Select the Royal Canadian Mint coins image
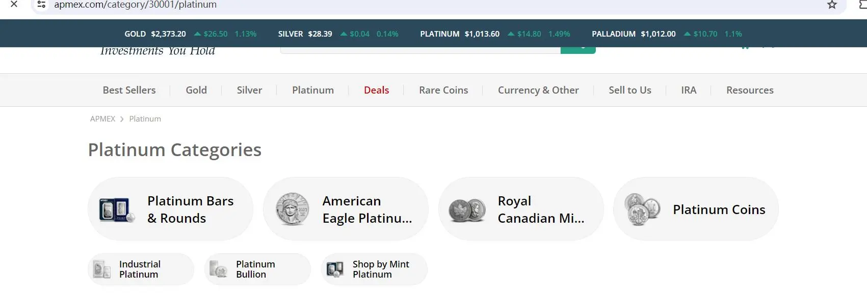The image size is (867, 301). [x=467, y=209]
